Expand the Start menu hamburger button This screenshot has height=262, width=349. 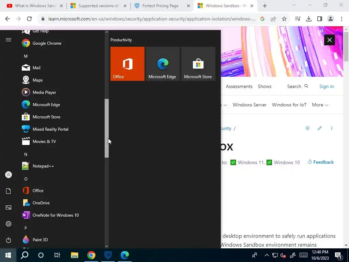pos(9,40)
